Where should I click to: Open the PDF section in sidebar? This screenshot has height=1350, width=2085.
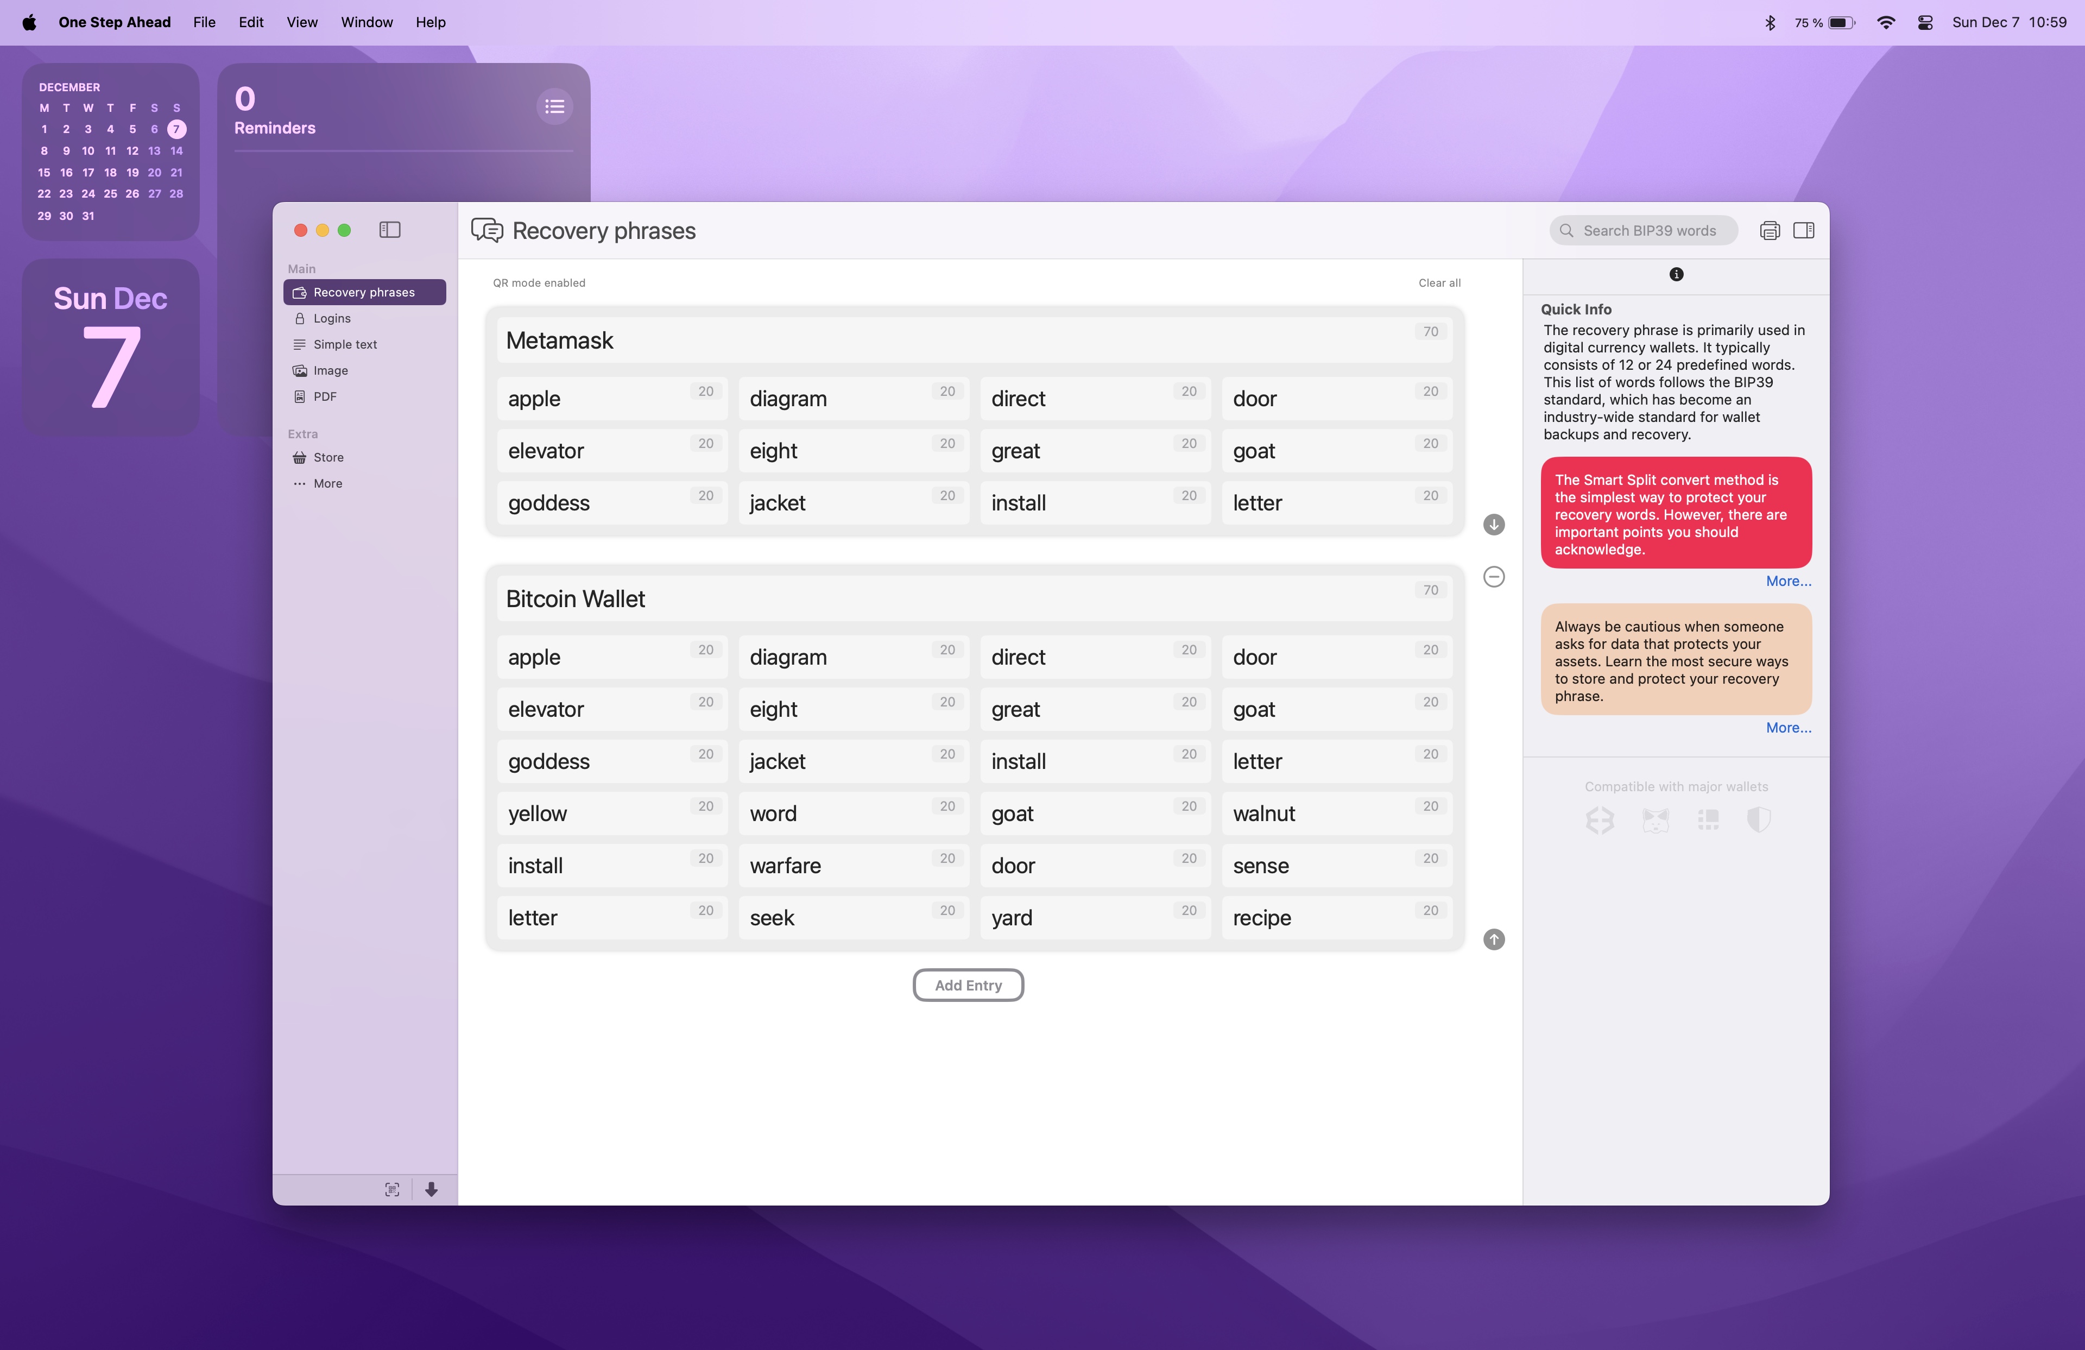(x=326, y=396)
